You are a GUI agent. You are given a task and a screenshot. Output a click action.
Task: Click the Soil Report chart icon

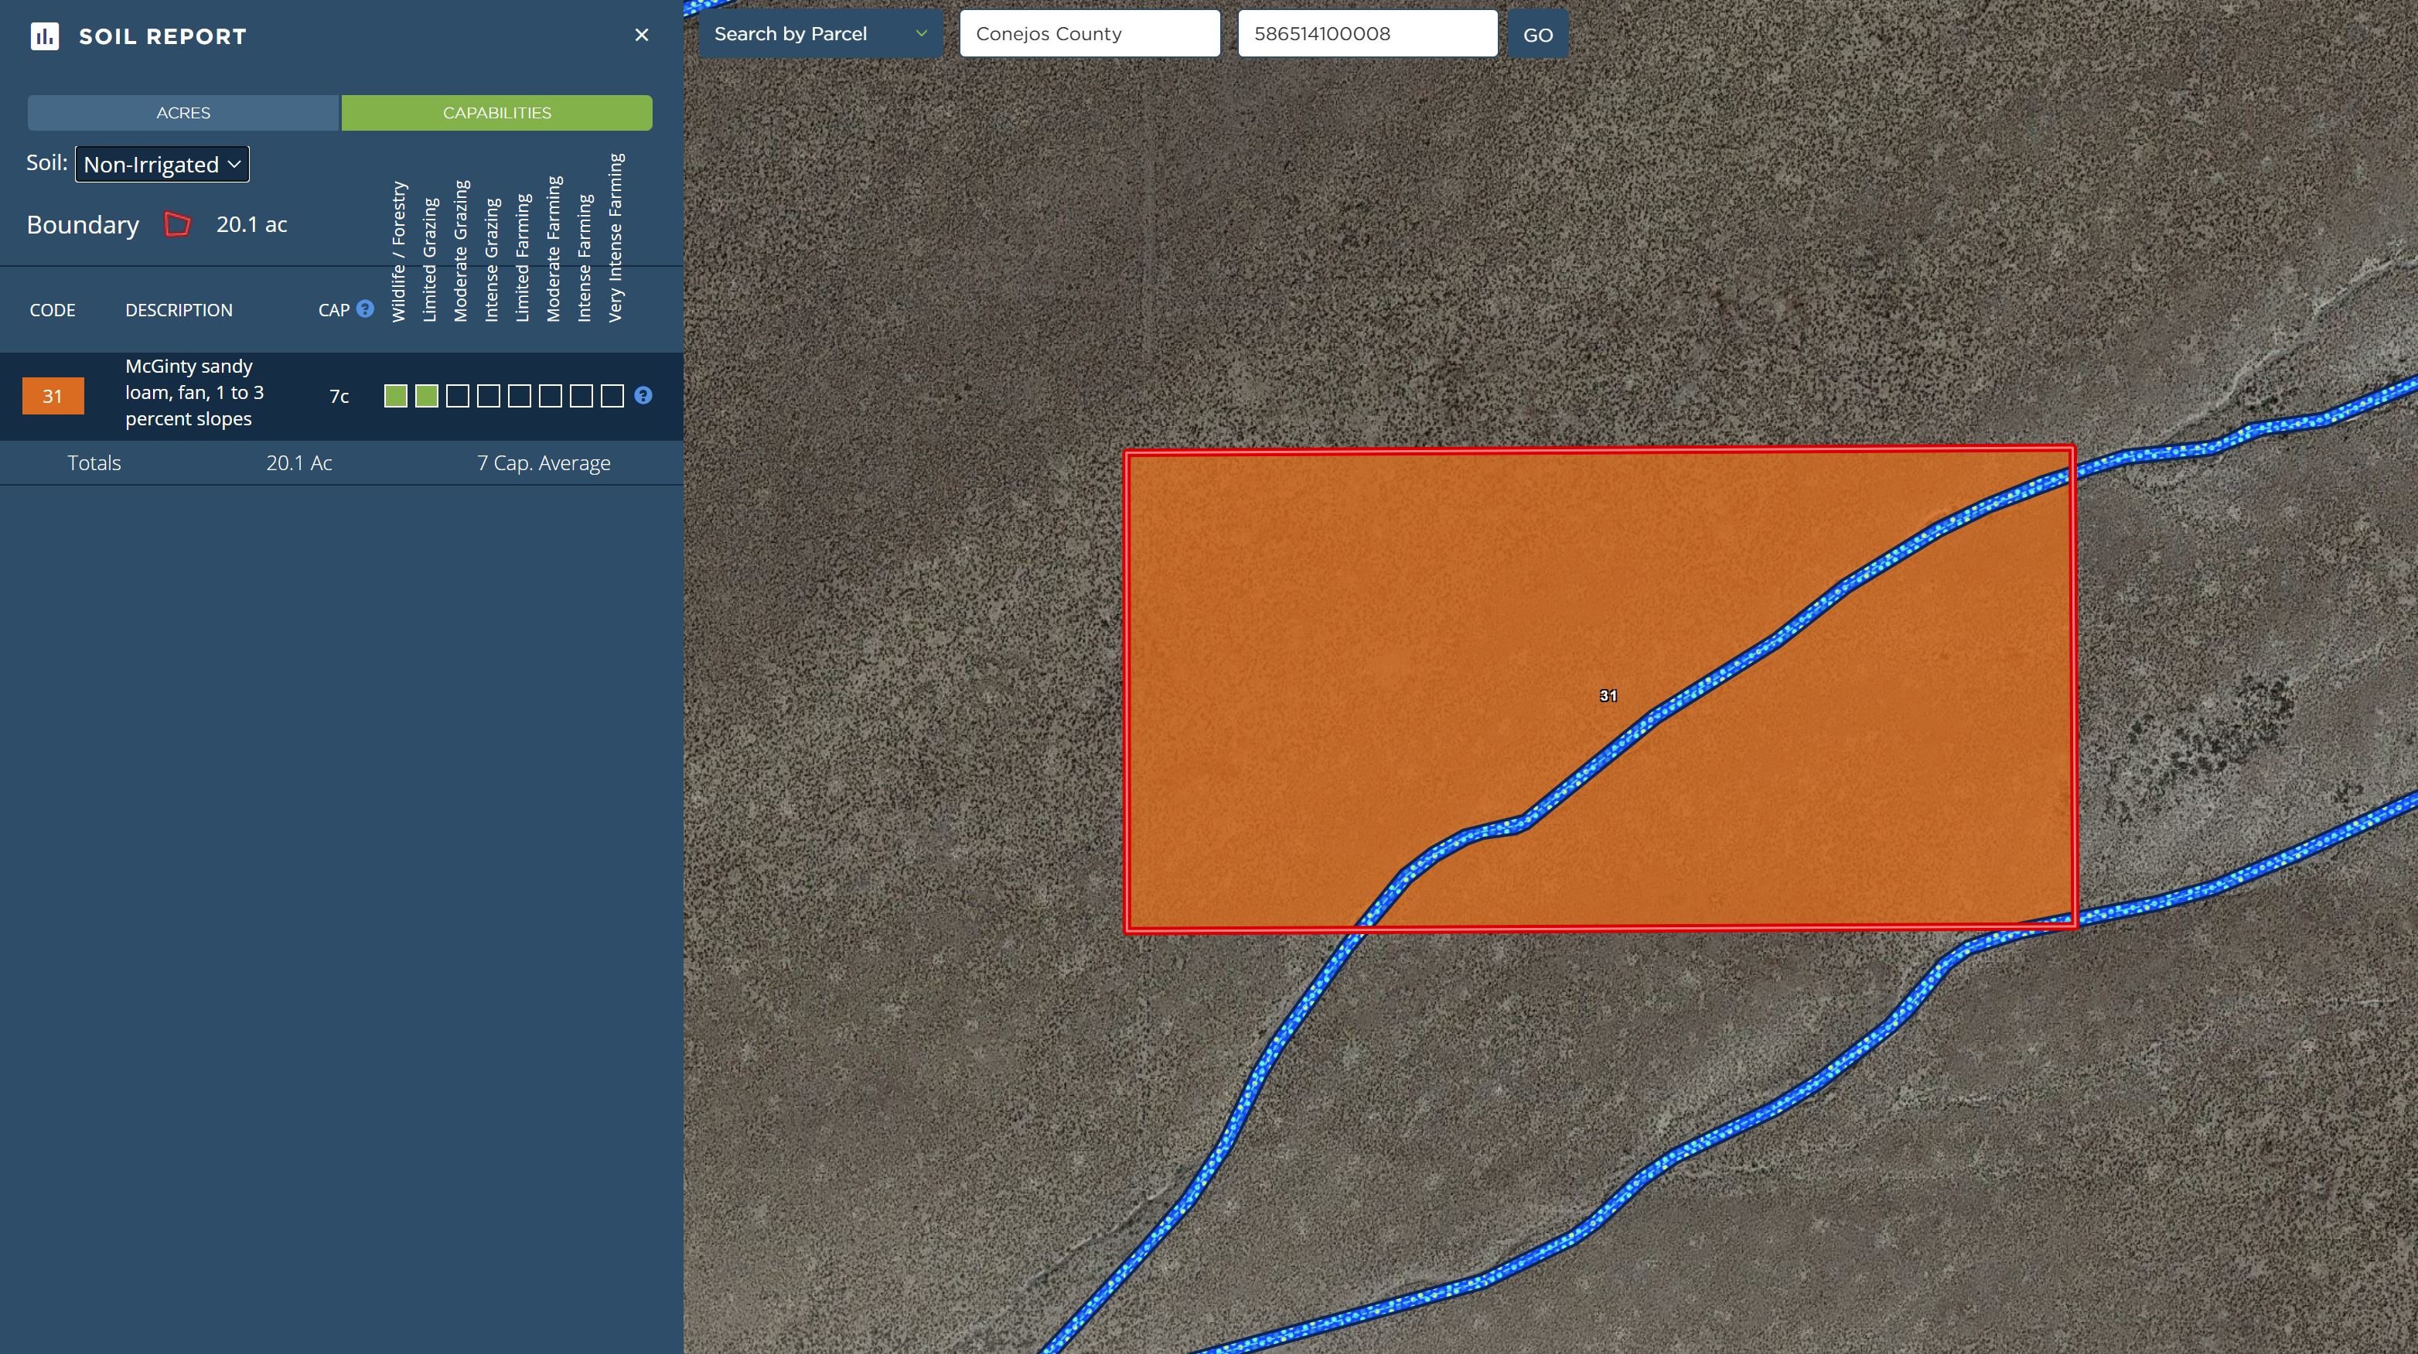coord(44,36)
